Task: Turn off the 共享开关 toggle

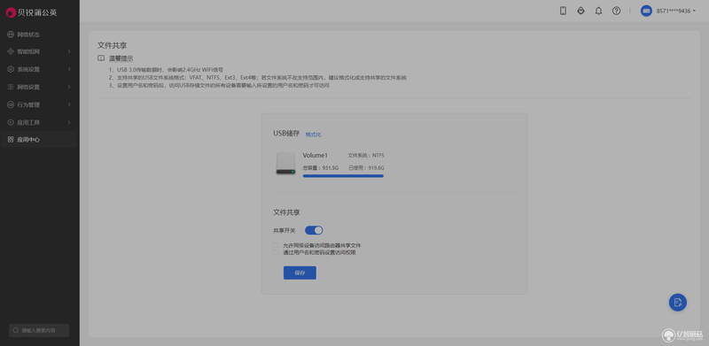Action: [314, 230]
